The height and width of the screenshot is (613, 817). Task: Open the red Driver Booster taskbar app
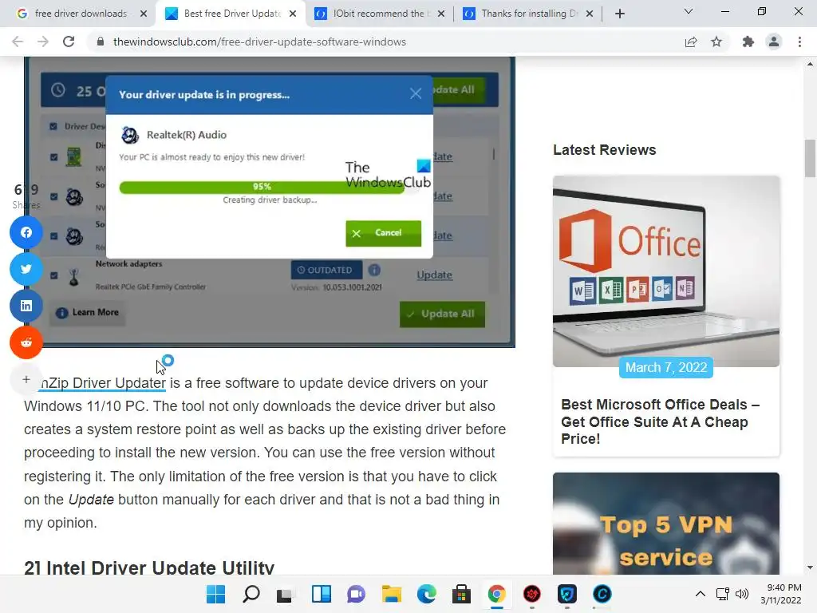(532, 594)
